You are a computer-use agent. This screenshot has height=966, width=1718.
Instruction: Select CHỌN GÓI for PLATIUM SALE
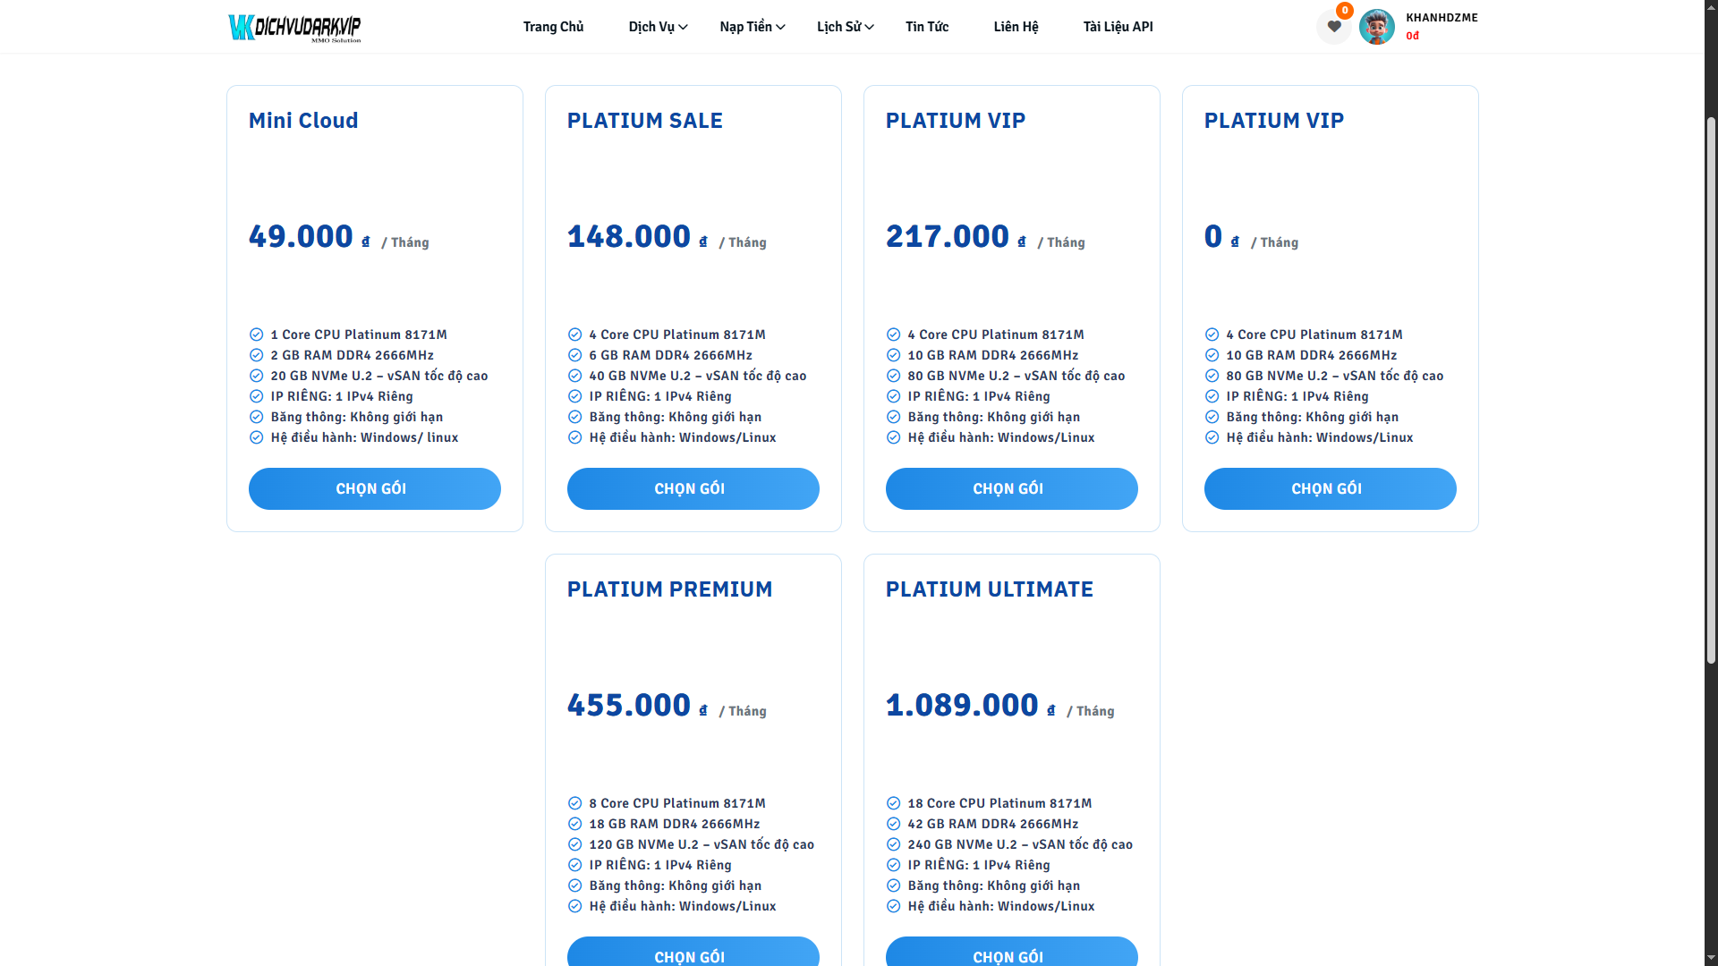(x=693, y=488)
